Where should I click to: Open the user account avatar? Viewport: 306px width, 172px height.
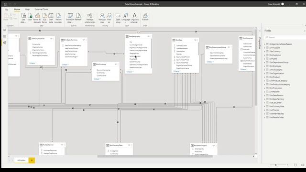pos(283,4)
